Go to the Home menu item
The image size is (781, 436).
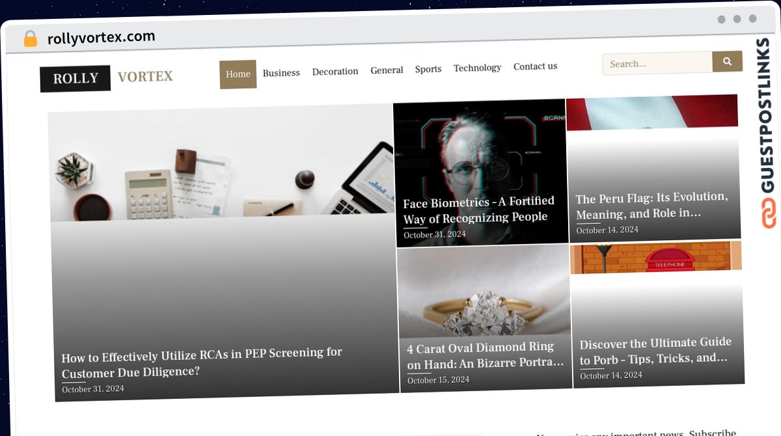238,74
